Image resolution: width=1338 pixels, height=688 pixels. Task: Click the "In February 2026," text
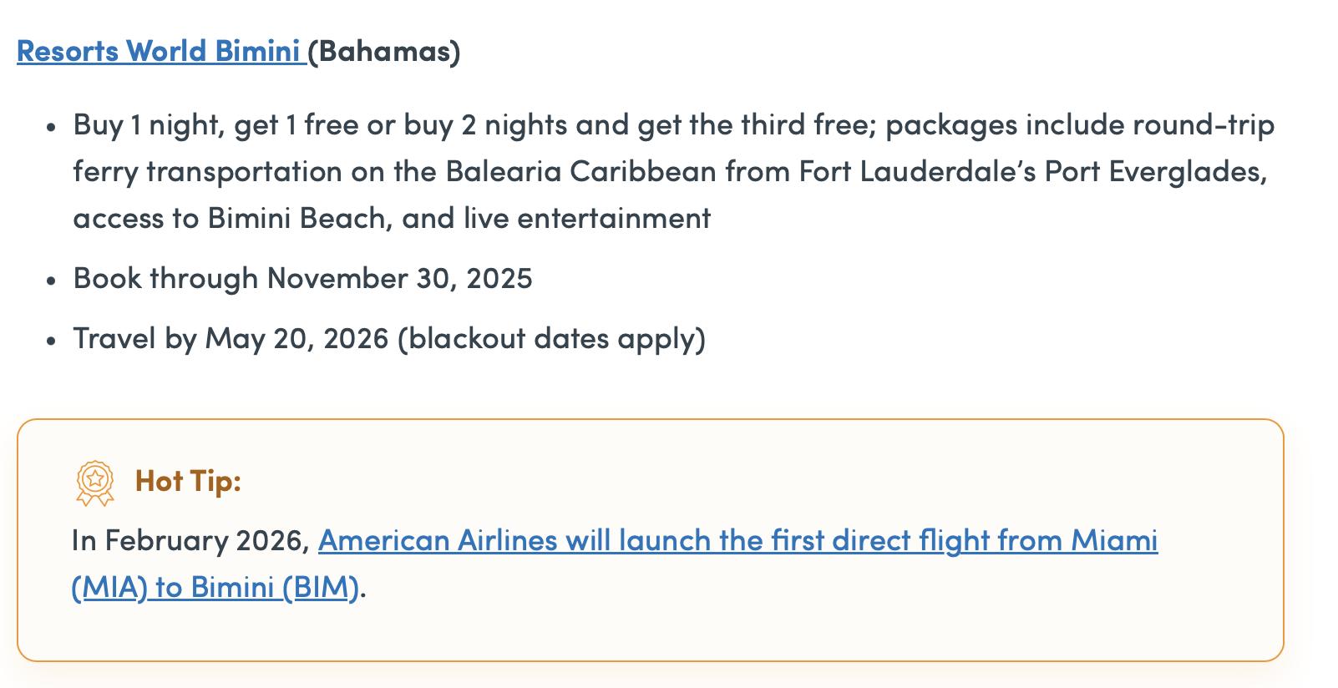(191, 540)
